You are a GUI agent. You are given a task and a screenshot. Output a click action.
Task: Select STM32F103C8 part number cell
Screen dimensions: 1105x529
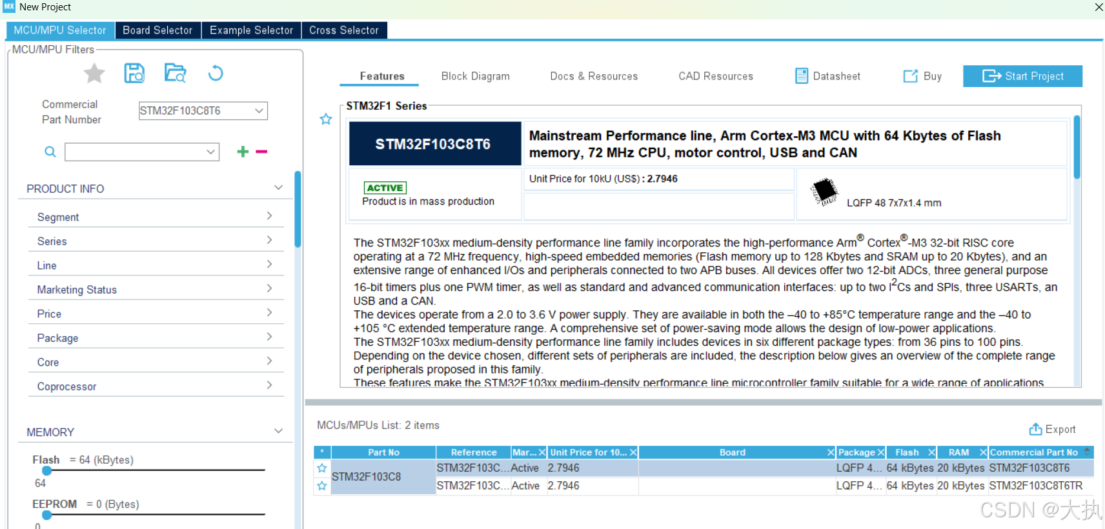click(383, 477)
